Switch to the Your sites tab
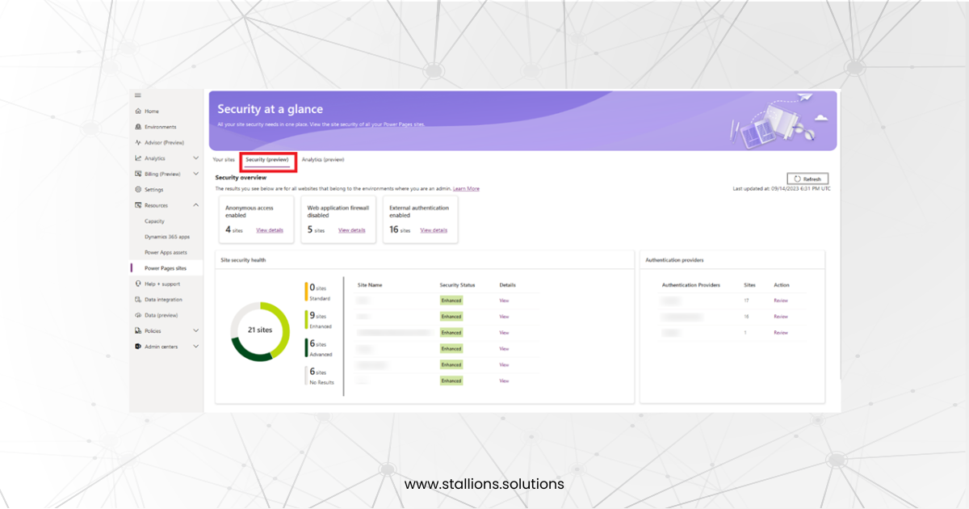969x509 pixels. pyautogui.click(x=224, y=160)
